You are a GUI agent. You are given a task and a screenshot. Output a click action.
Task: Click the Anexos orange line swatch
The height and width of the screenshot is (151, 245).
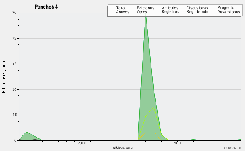(112, 12)
